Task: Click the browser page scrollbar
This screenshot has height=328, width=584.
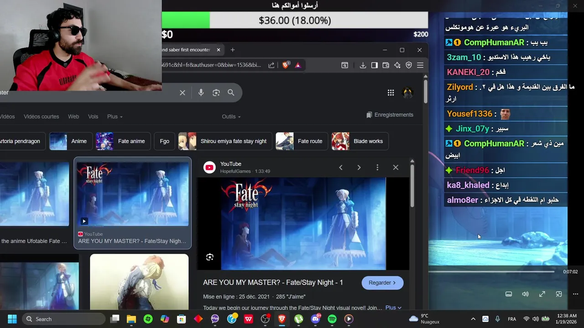Action: pyautogui.click(x=425, y=91)
